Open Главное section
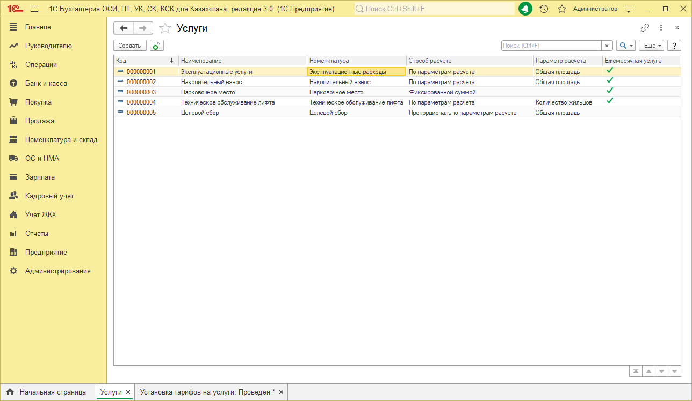This screenshot has width=692, height=401. click(38, 27)
